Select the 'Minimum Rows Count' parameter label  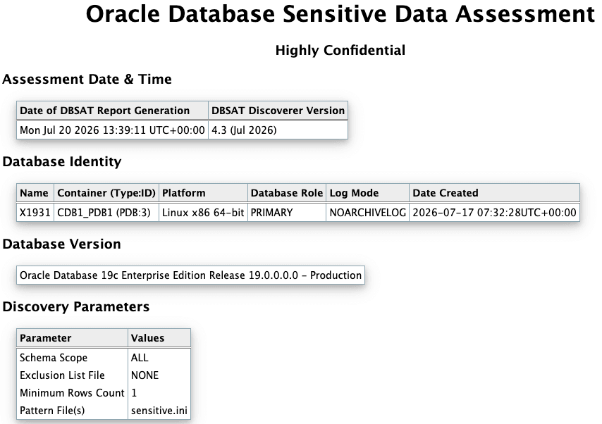point(72,393)
